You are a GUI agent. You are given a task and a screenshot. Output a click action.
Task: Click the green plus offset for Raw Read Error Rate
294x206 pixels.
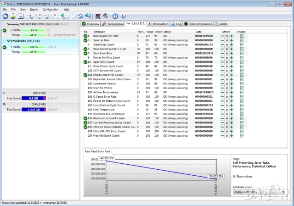pos(232,36)
